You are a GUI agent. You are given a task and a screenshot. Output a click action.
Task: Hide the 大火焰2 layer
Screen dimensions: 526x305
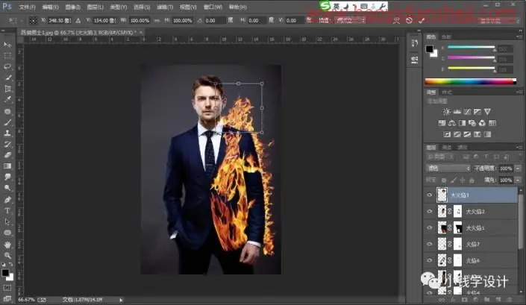(x=430, y=212)
